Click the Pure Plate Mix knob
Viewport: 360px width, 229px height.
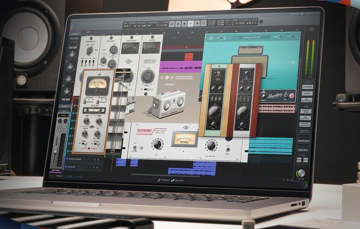click(97, 134)
